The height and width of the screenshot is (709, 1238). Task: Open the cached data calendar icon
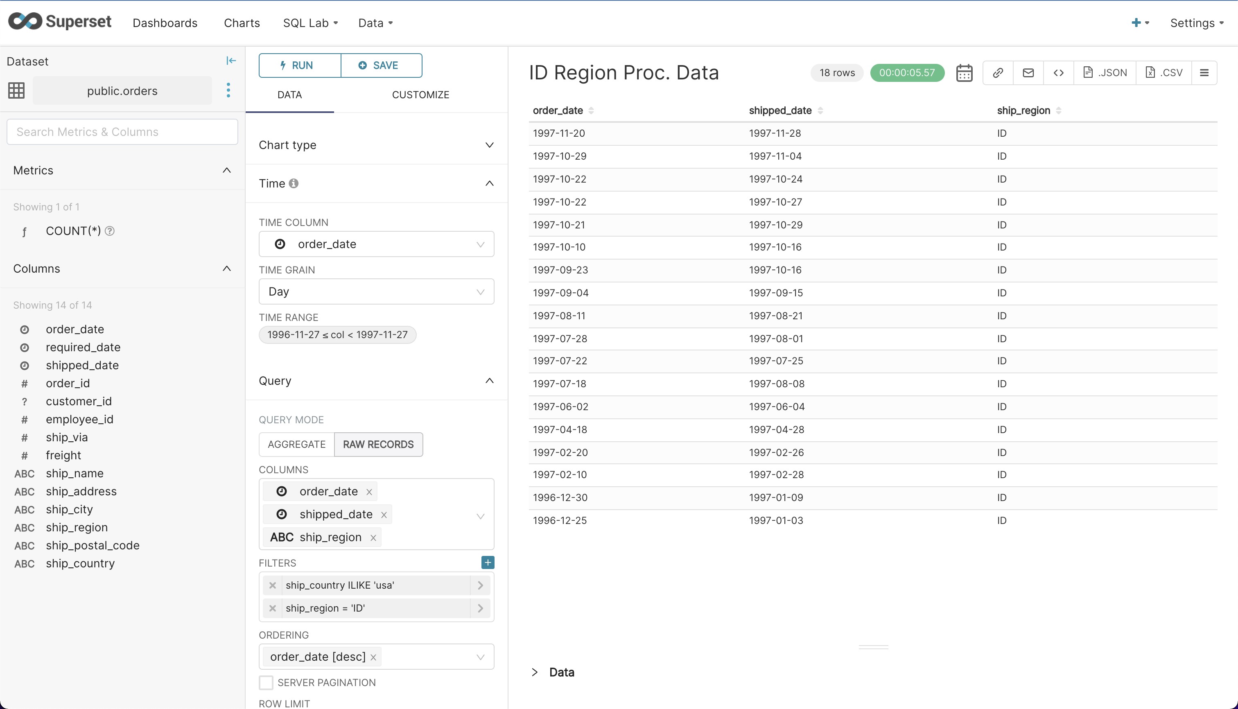coord(964,72)
